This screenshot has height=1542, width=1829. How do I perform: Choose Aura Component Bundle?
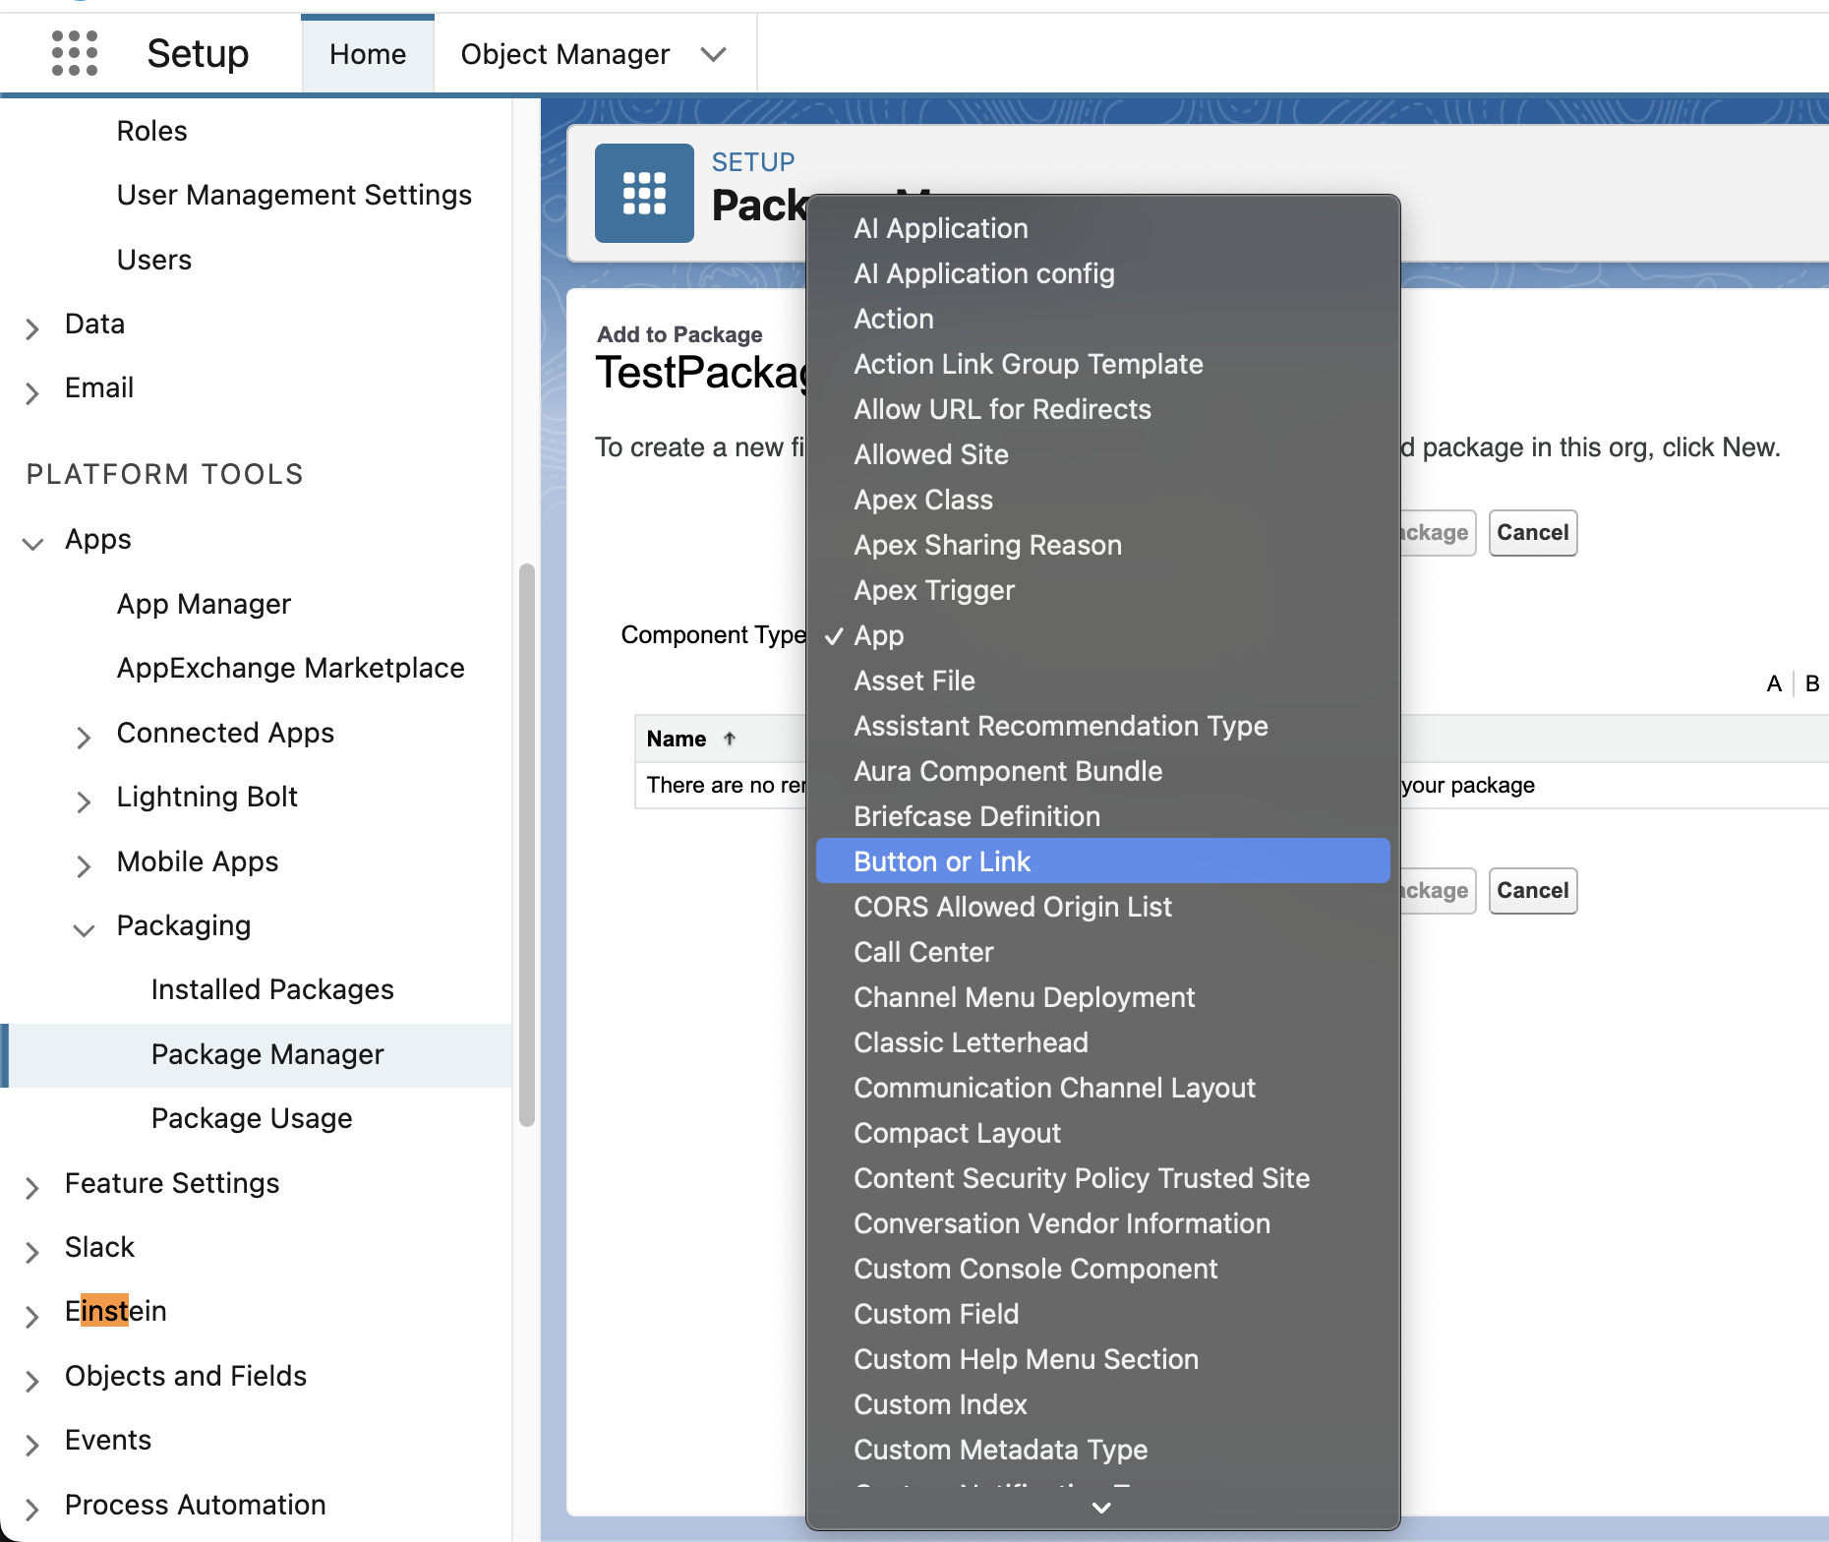pos(1103,771)
